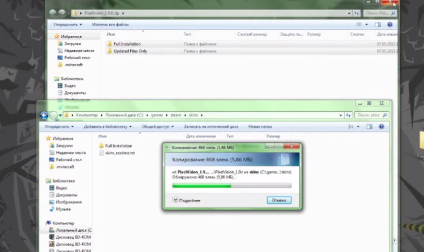Refresh the PixelVision zip address bar
This screenshot has width=424, height=252.
[357, 13]
